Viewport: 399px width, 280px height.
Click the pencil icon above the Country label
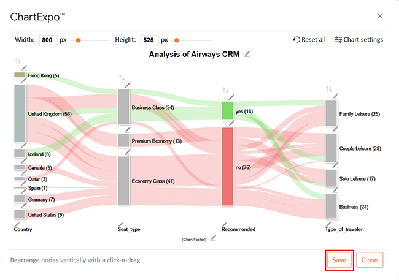[x=17, y=222]
